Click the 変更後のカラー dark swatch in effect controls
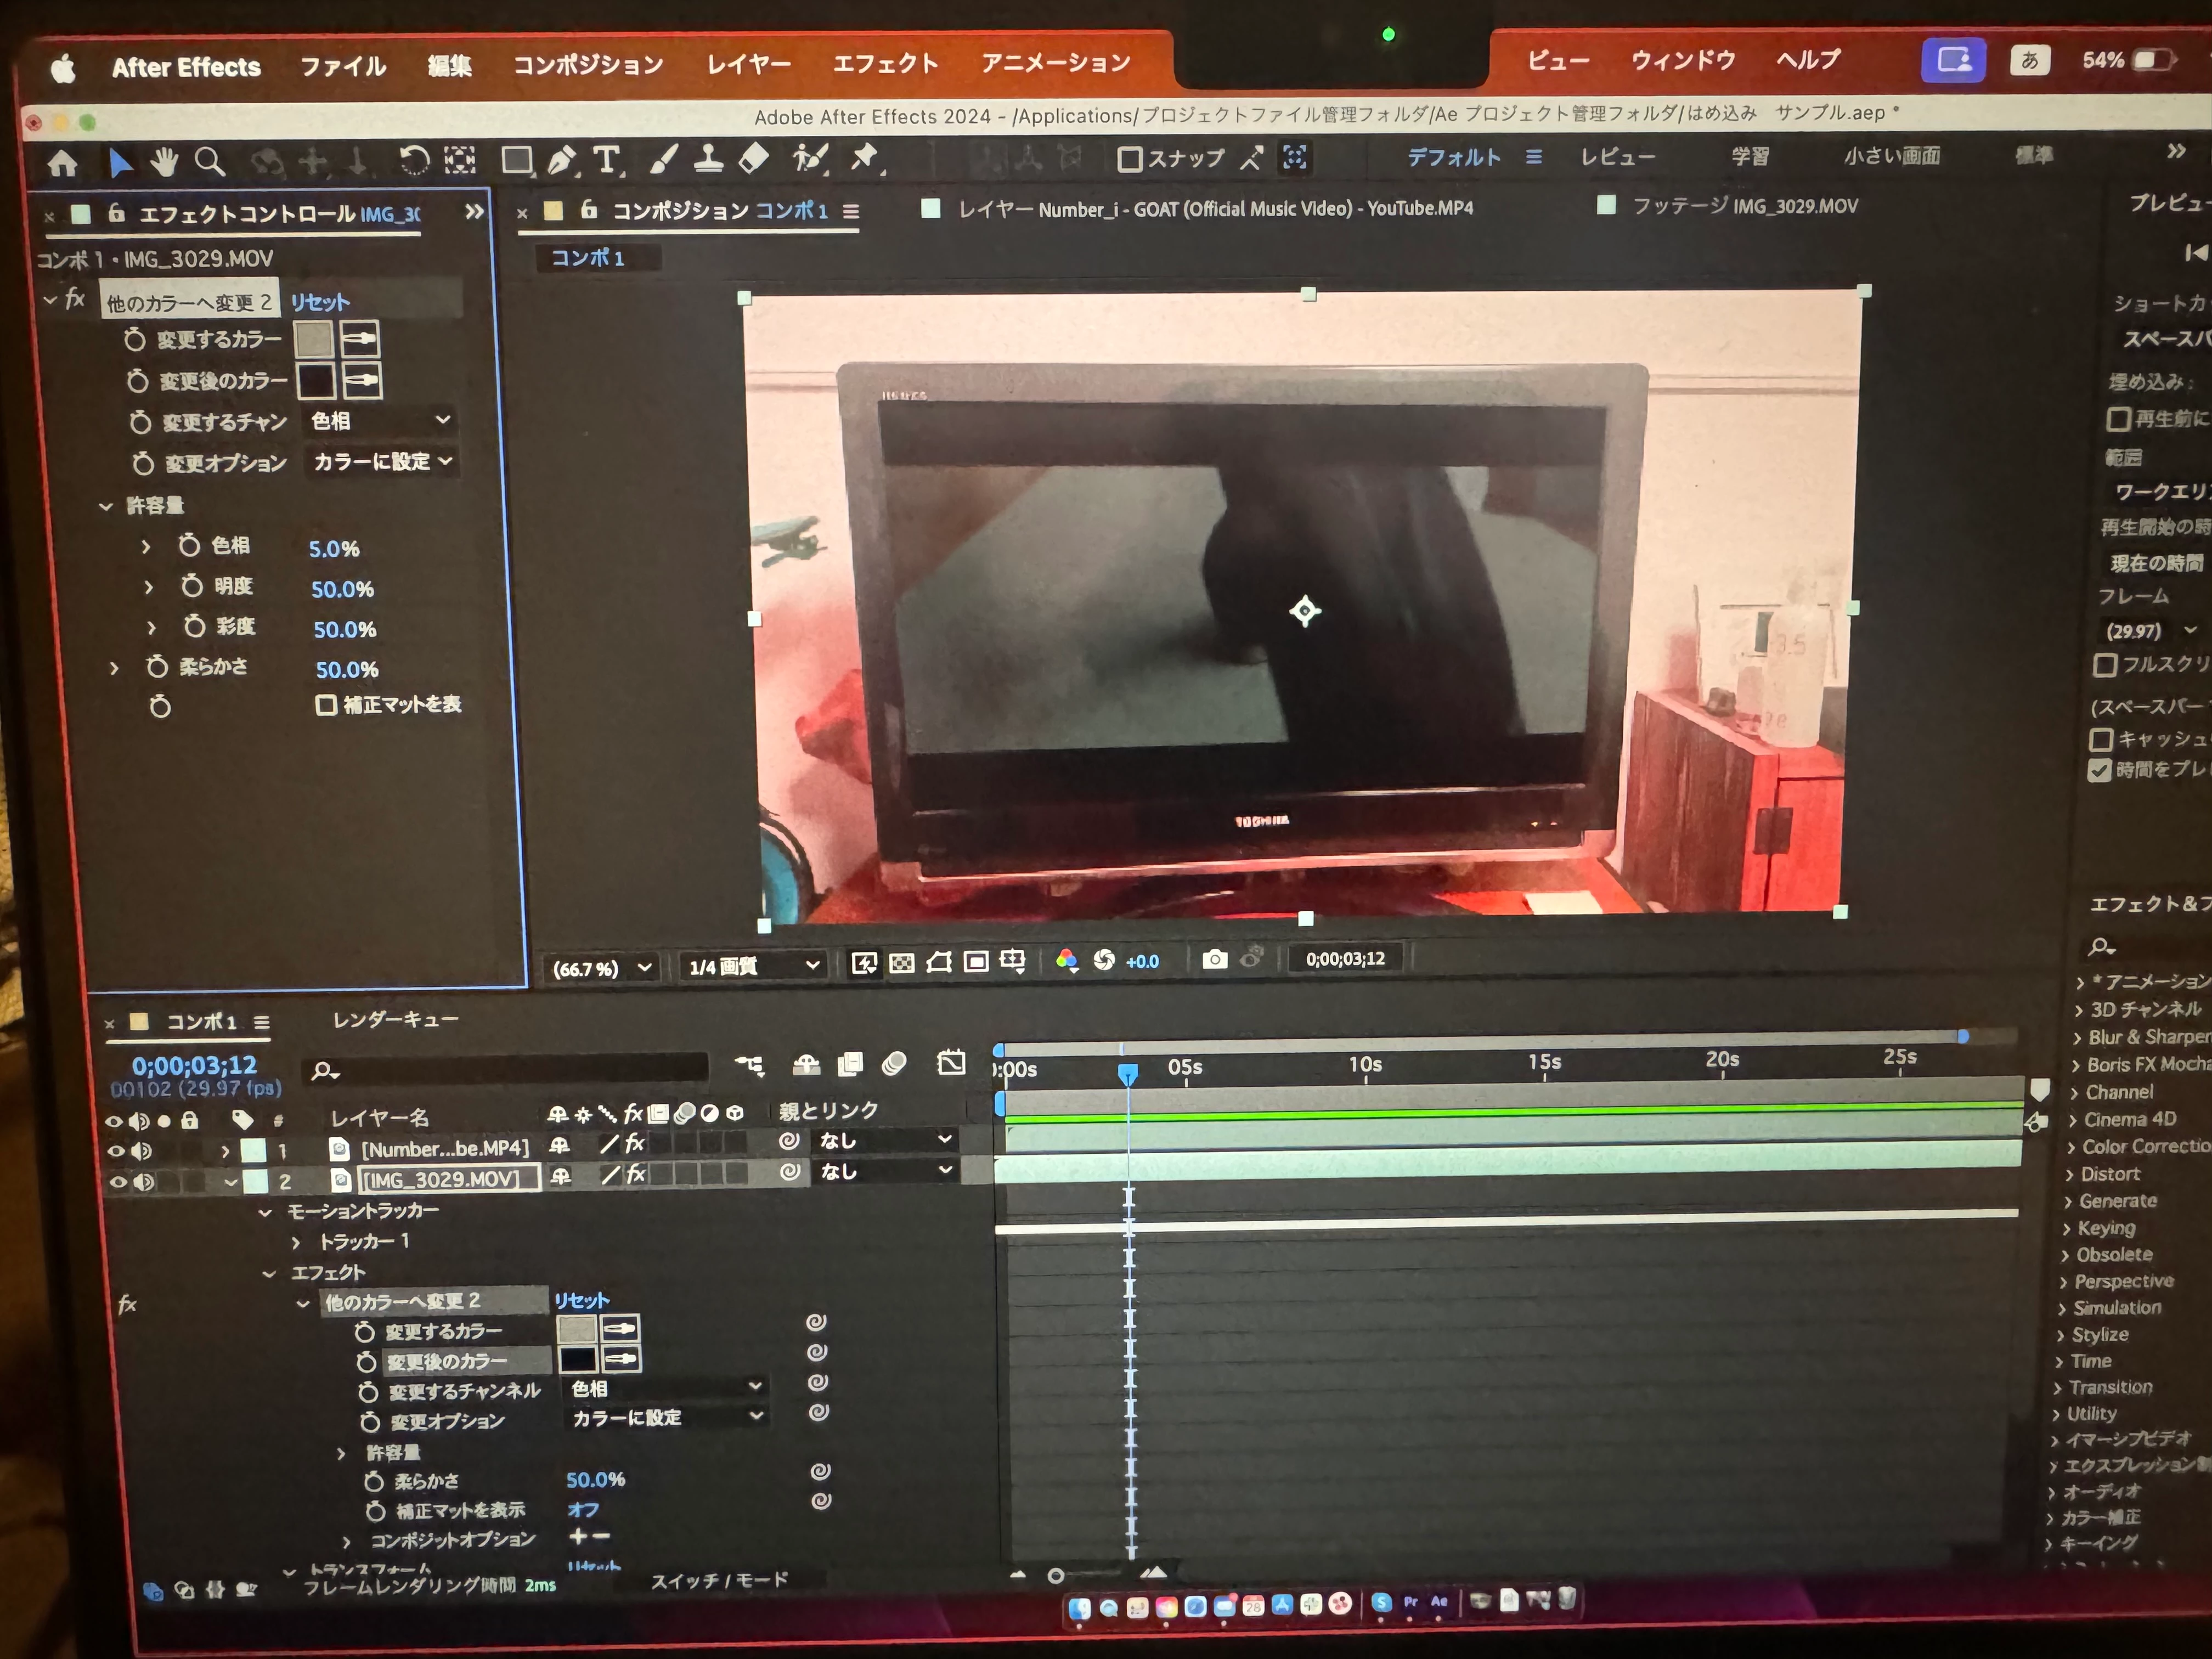The width and height of the screenshot is (2212, 1659). (x=316, y=381)
